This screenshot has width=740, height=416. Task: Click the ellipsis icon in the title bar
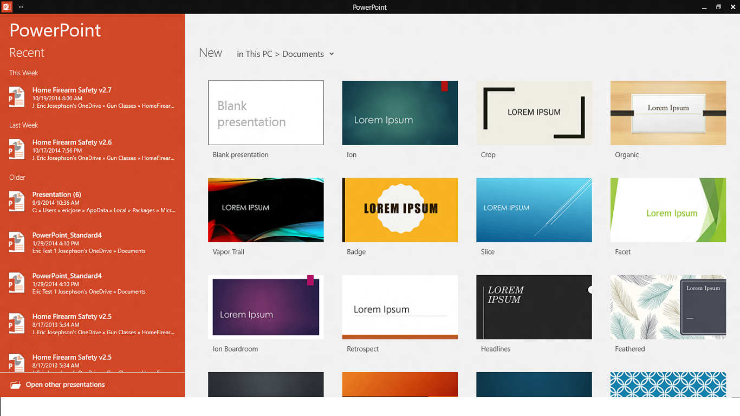pos(21,7)
